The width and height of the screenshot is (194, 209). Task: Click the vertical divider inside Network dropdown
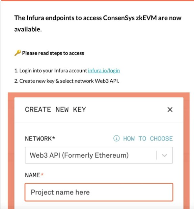coord(156,155)
